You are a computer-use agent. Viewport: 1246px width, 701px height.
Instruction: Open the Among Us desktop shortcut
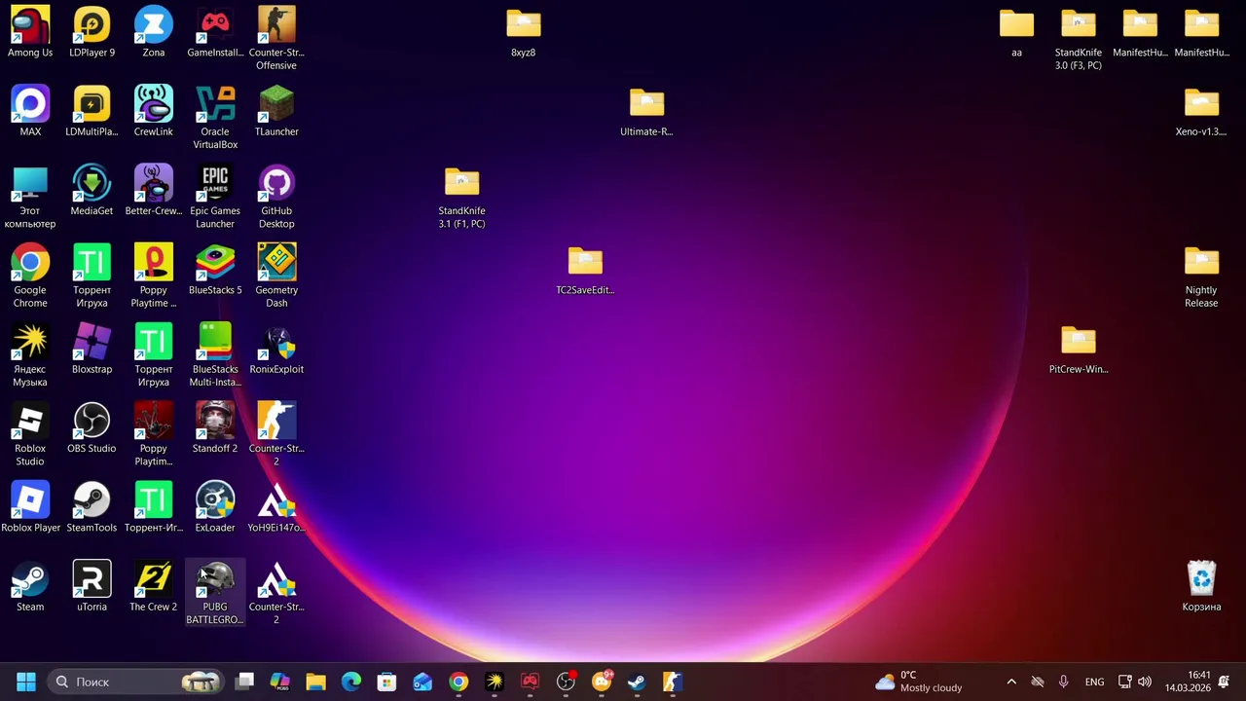coord(30,33)
